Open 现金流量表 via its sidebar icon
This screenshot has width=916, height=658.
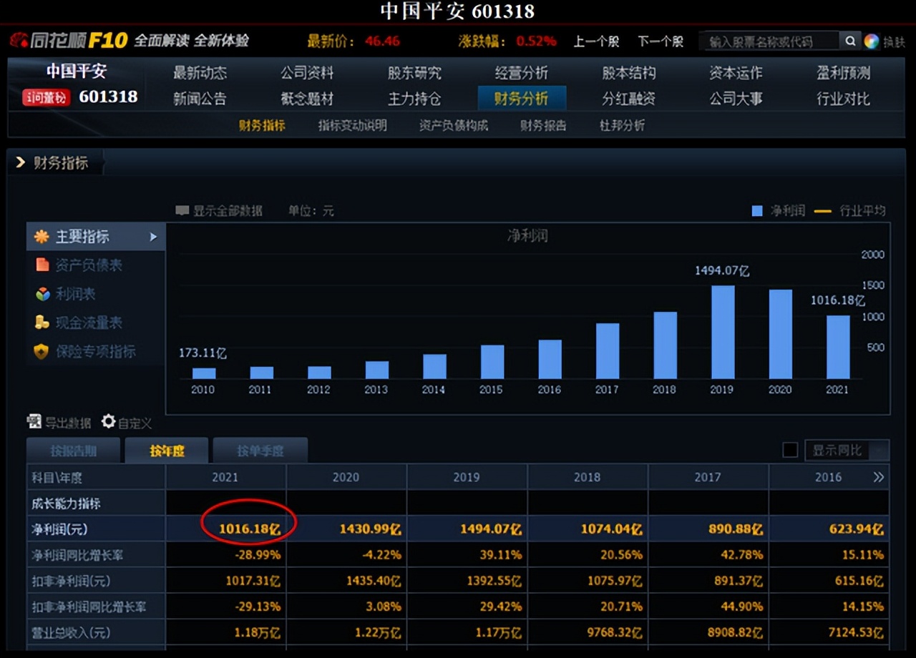[x=42, y=323]
